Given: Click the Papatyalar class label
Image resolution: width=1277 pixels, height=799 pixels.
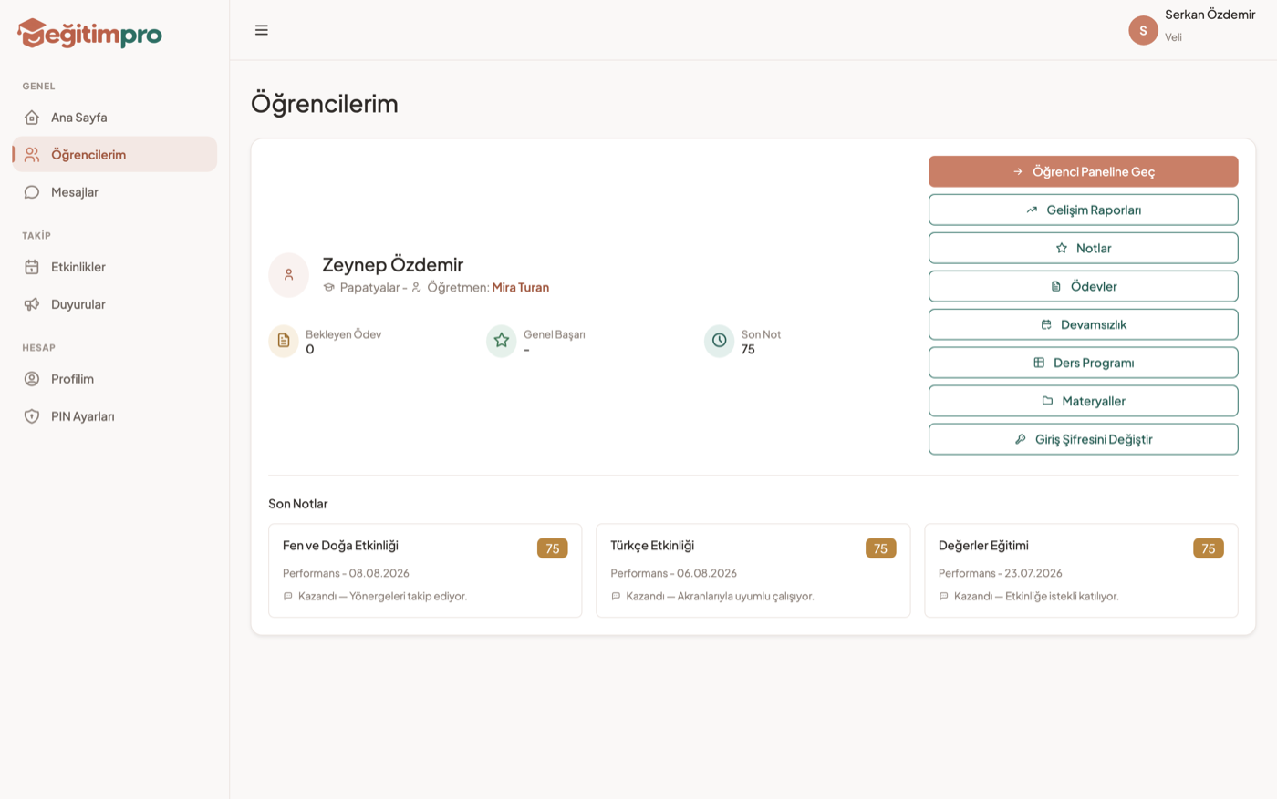Looking at the screenshot, I should [x=369, y=288].
